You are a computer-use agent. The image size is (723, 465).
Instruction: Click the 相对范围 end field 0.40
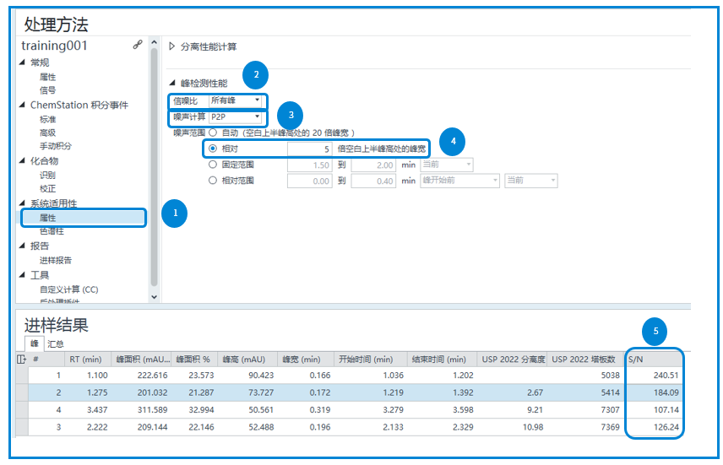tap(373, 181)
